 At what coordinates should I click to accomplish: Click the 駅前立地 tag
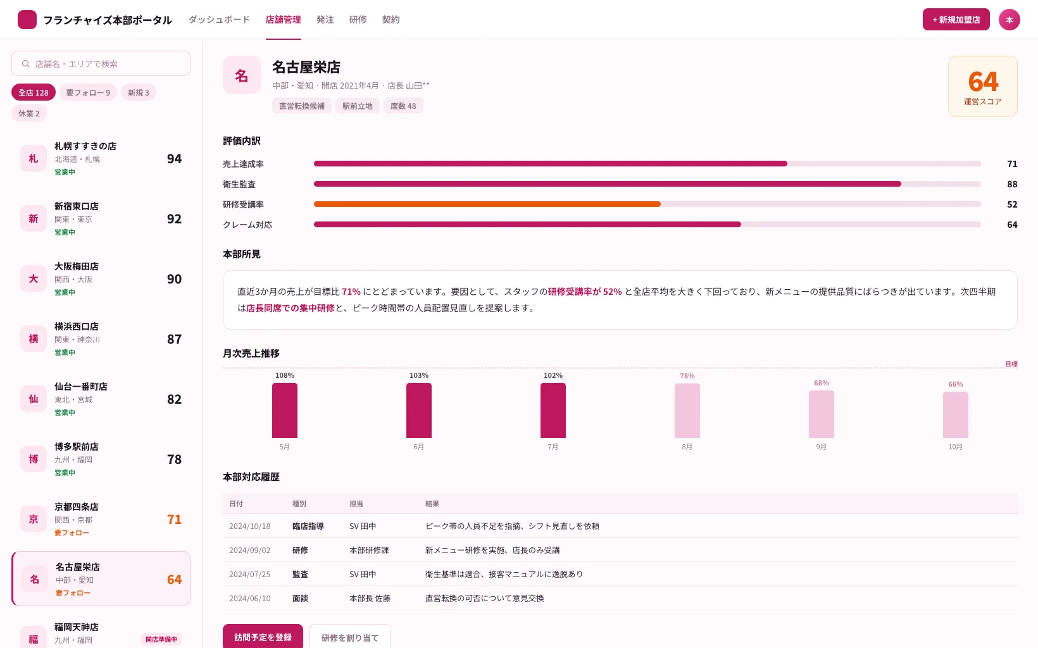358,106
